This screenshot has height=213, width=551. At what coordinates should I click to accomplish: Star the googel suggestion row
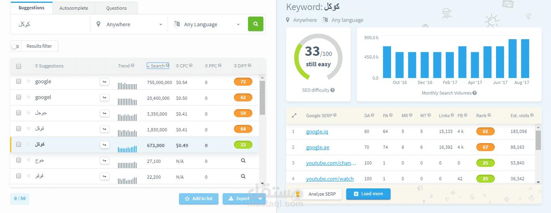point(28,97)
